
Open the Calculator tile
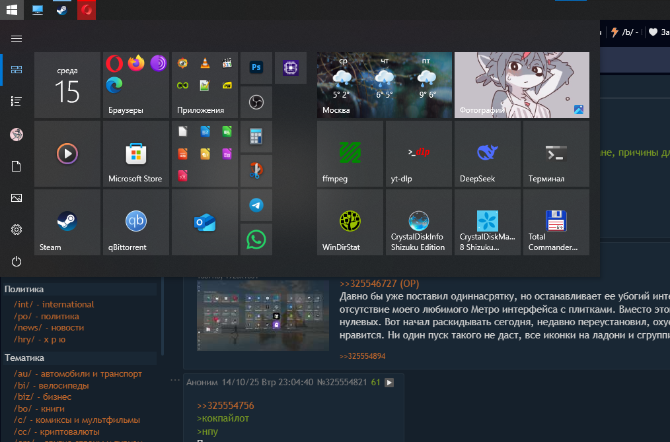click(256, 137)
